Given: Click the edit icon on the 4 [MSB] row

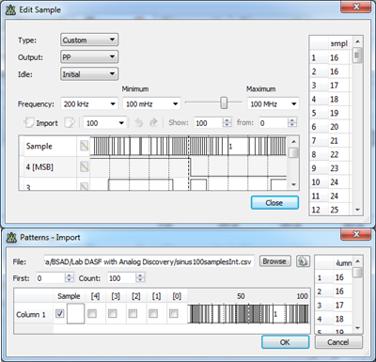Looking at the screenshot, I should [84, 166].
